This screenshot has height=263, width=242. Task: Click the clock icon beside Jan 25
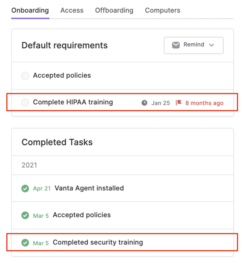(144, 103)
